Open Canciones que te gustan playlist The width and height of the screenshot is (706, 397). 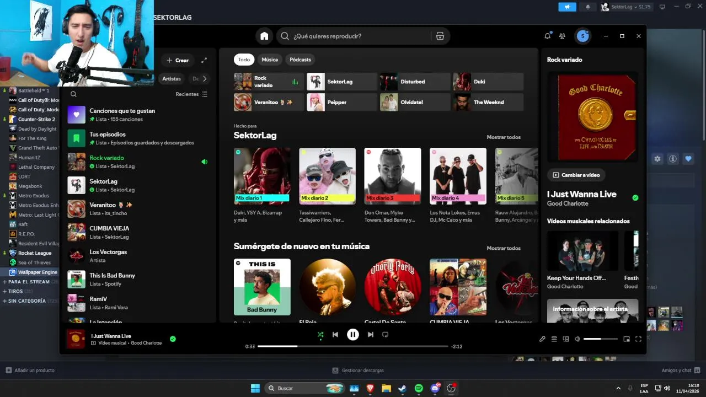click(138, 115)
